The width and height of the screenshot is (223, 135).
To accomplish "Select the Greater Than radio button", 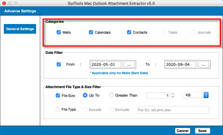I will [x=112, y=95].
